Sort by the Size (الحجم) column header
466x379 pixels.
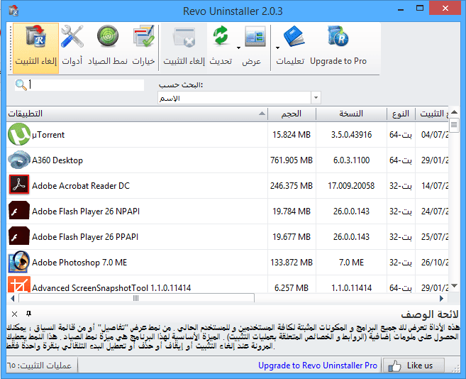coord(292,114)
